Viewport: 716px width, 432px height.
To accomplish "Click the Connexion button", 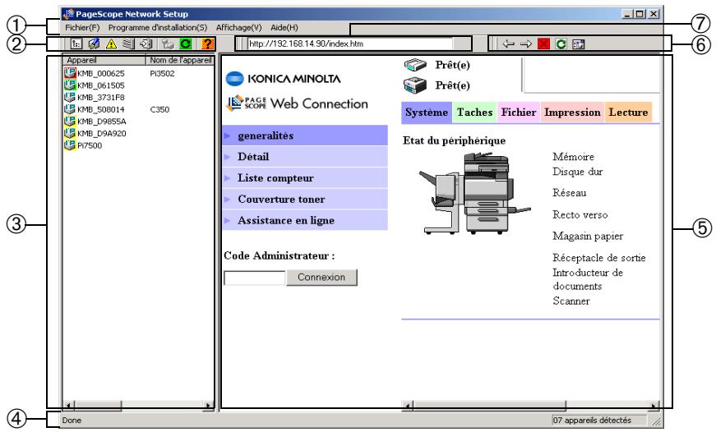I will click(x=321, y=278).
